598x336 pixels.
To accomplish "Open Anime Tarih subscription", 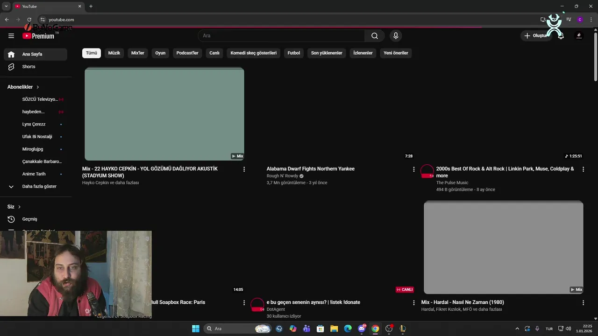I will tap(36, 174).
